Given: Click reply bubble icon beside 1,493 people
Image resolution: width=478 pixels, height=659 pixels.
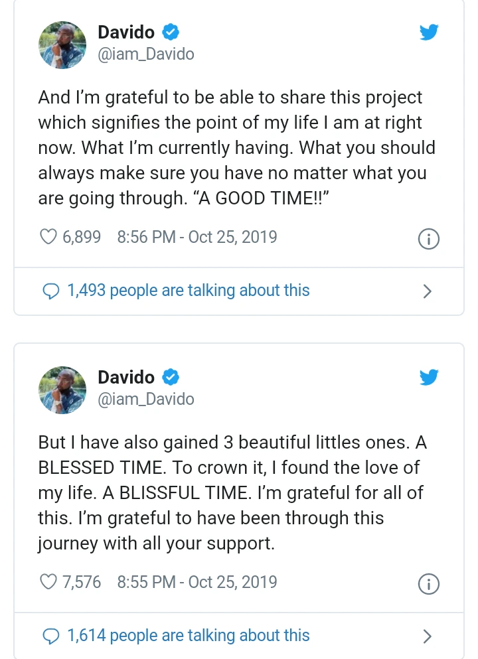Looking at the screenshot, I should tap(51, 291).
